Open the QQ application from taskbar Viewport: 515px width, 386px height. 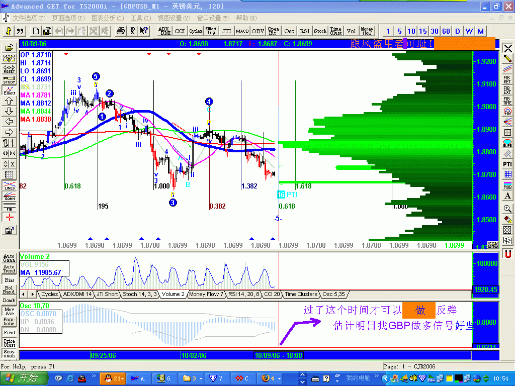[x=112, y=377]
